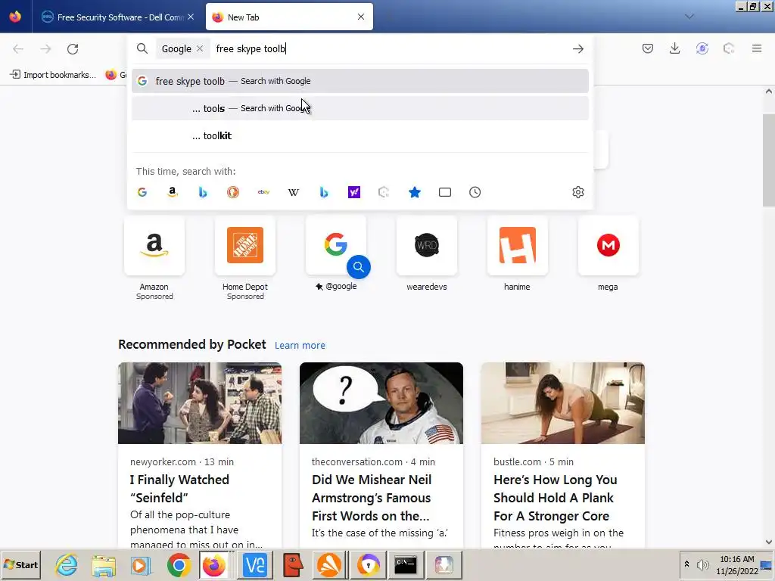The image size is (775, 581).
Task: Click the Seinfeld article thumbnail image
Action: tap(200, 403)
